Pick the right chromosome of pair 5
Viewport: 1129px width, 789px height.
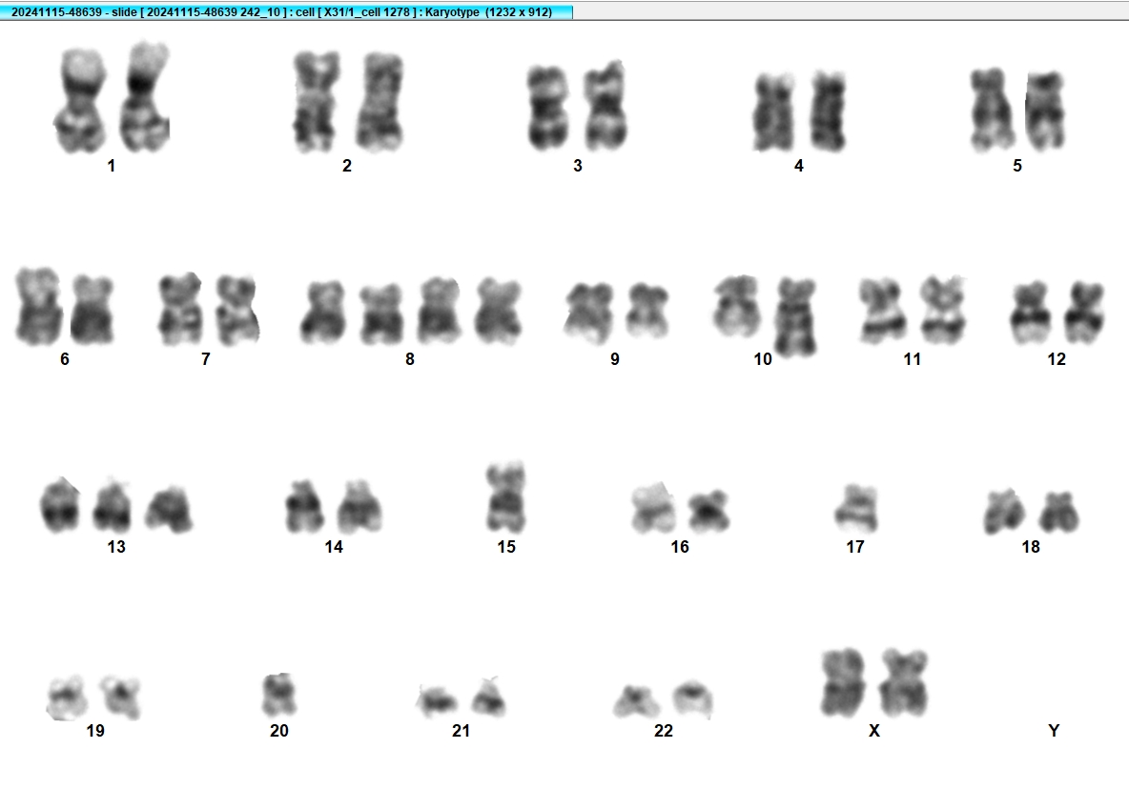click(x=1045, y=111)
